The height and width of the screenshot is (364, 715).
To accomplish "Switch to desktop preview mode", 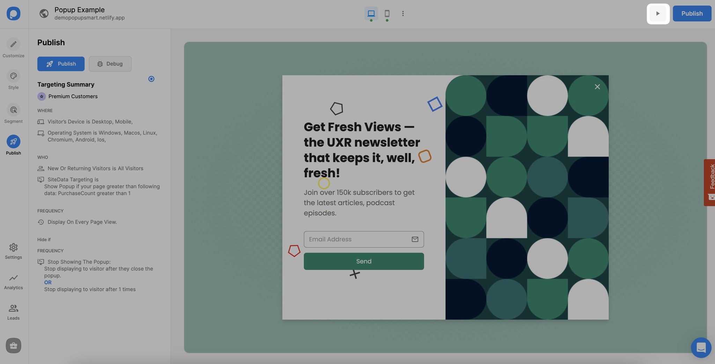I will (371, 13).
